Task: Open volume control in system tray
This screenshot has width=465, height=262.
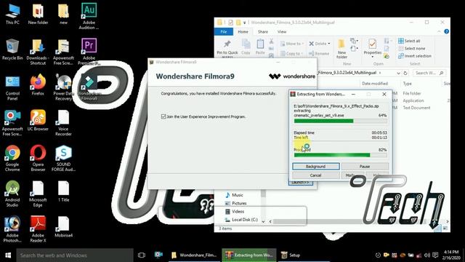Action: 427,255
